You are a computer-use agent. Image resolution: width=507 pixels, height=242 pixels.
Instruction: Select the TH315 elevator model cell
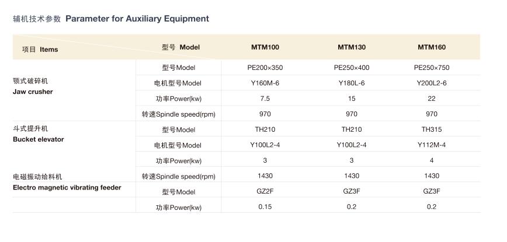432,129
